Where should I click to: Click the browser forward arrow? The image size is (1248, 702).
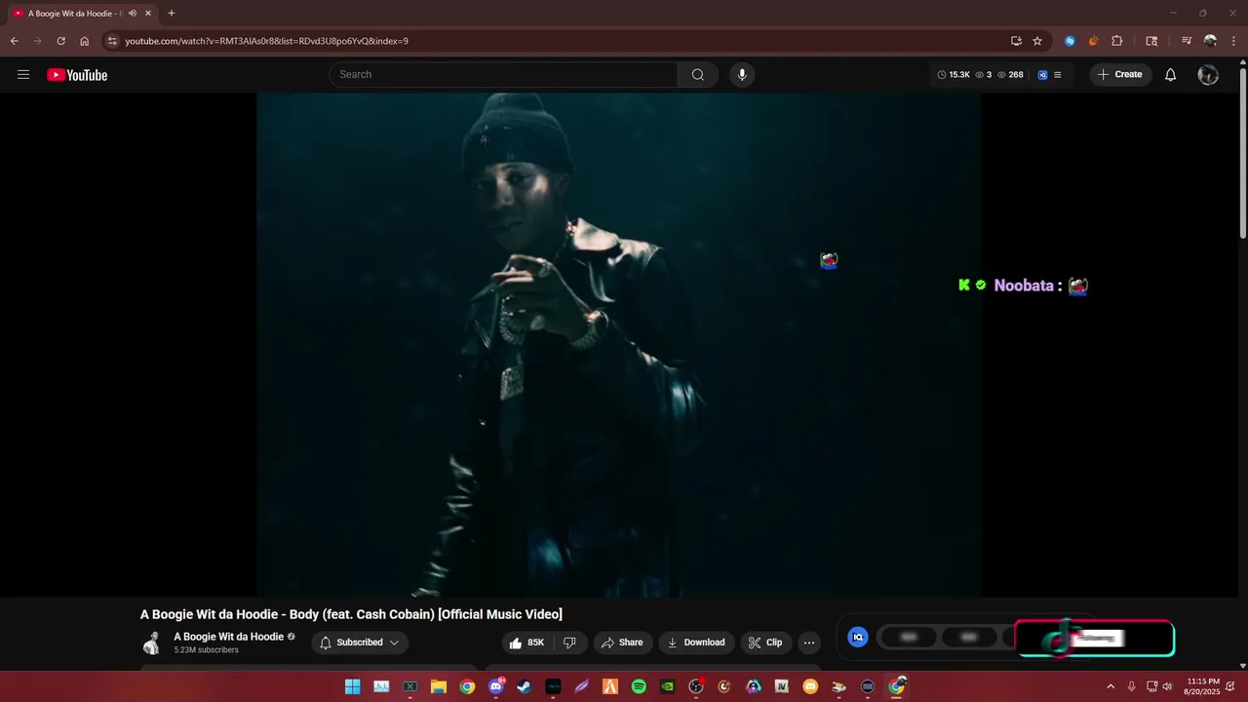click(38, 41)
